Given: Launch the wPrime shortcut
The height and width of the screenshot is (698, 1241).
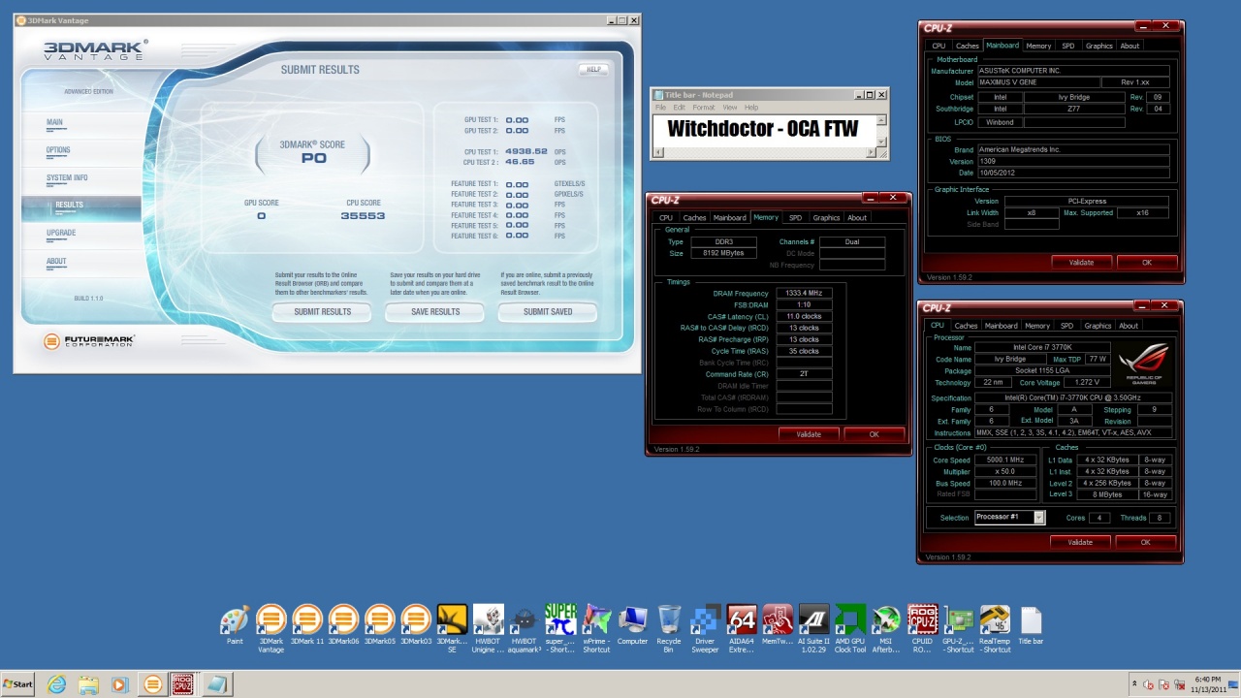Looking at the screenshot, I should [596, 621].
